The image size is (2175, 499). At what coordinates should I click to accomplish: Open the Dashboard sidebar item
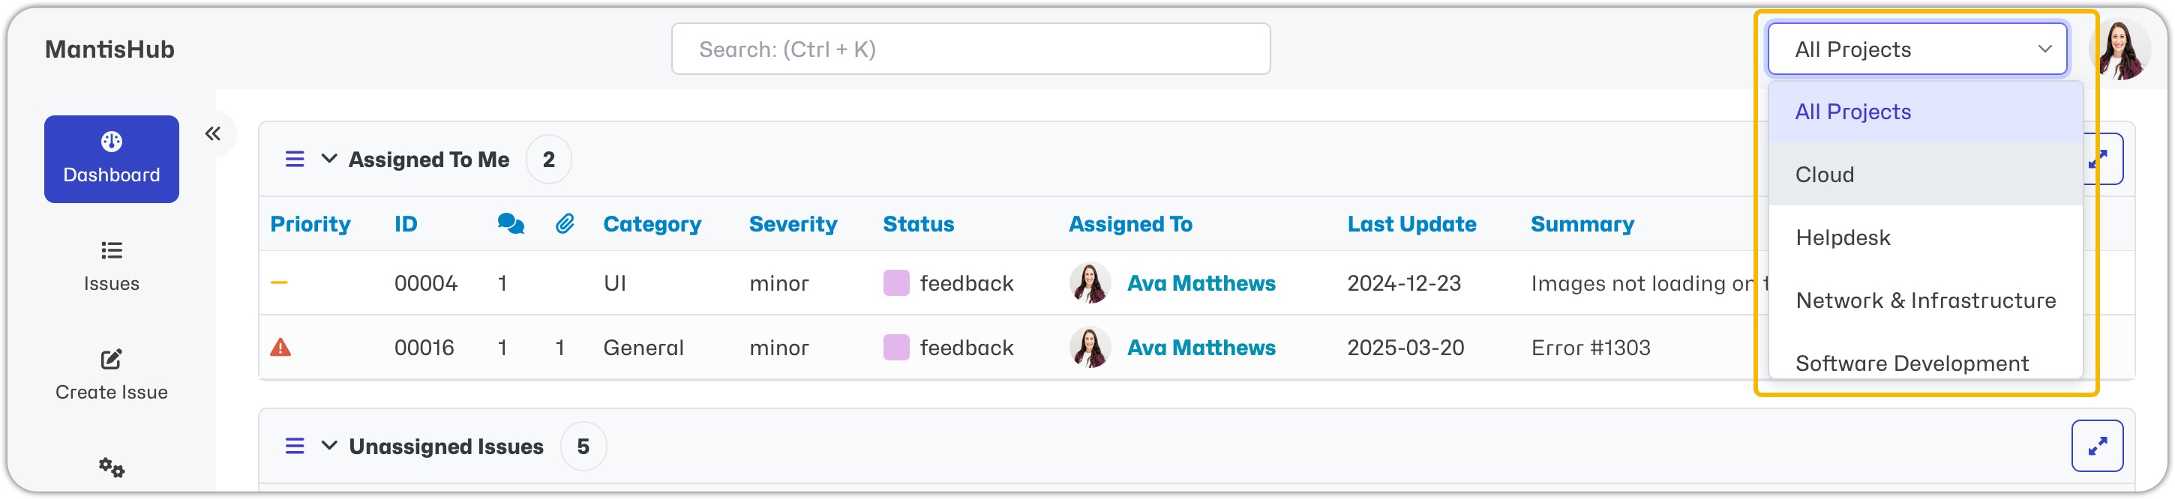click(x=112, y=159)
